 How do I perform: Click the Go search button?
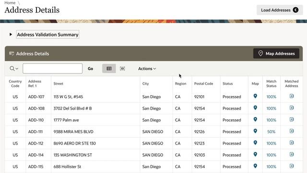tap(90, 68)
